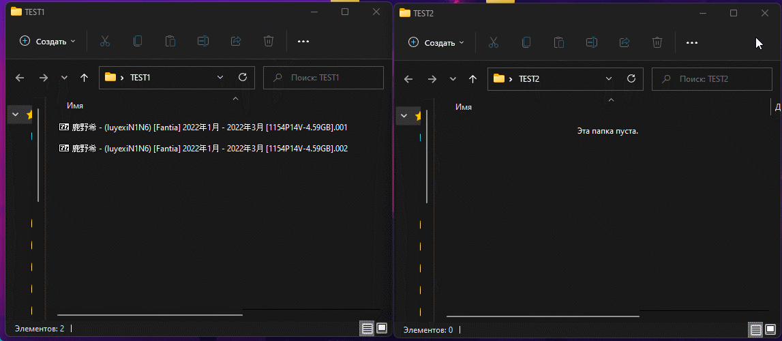Go back in TEST1 window
Image resolution: width=782 pixels, height=341 pixels.
[x=20, y=77]
